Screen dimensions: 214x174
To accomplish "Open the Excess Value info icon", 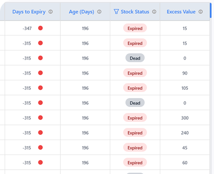I will tap(201, 12).
